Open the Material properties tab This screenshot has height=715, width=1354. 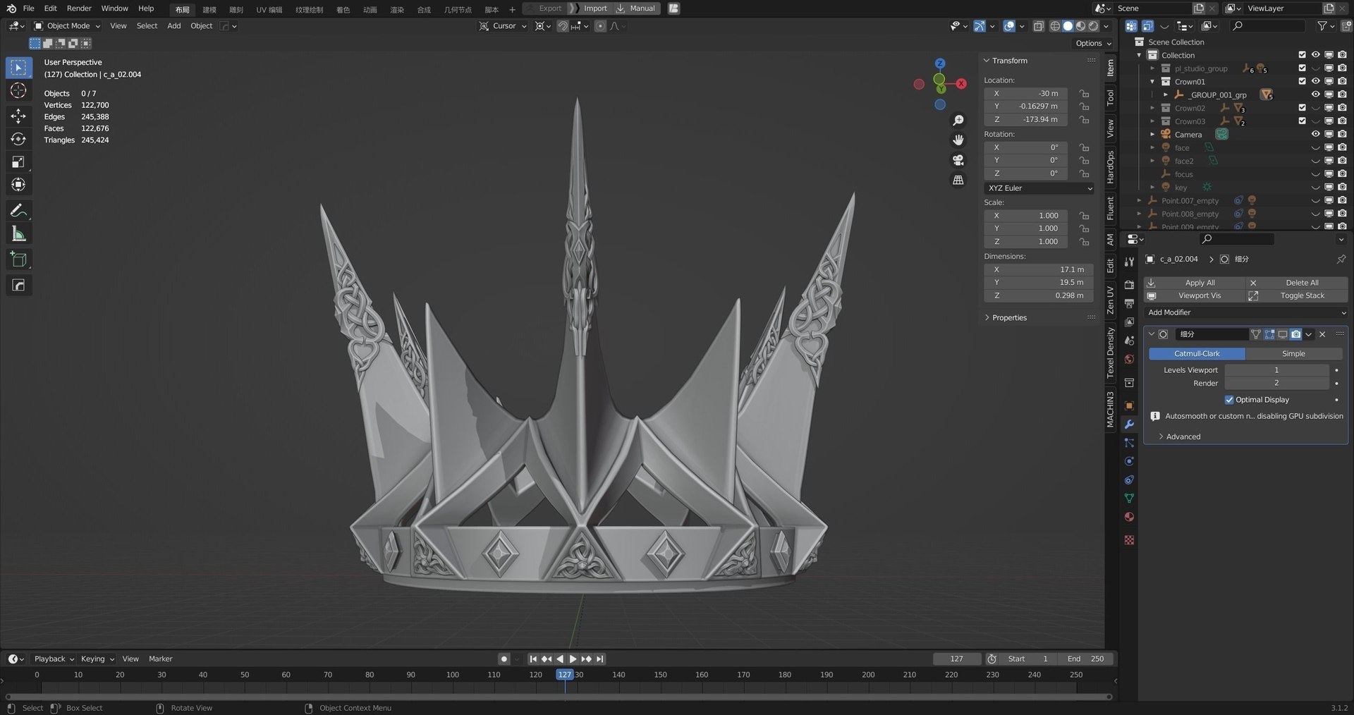1129,517
